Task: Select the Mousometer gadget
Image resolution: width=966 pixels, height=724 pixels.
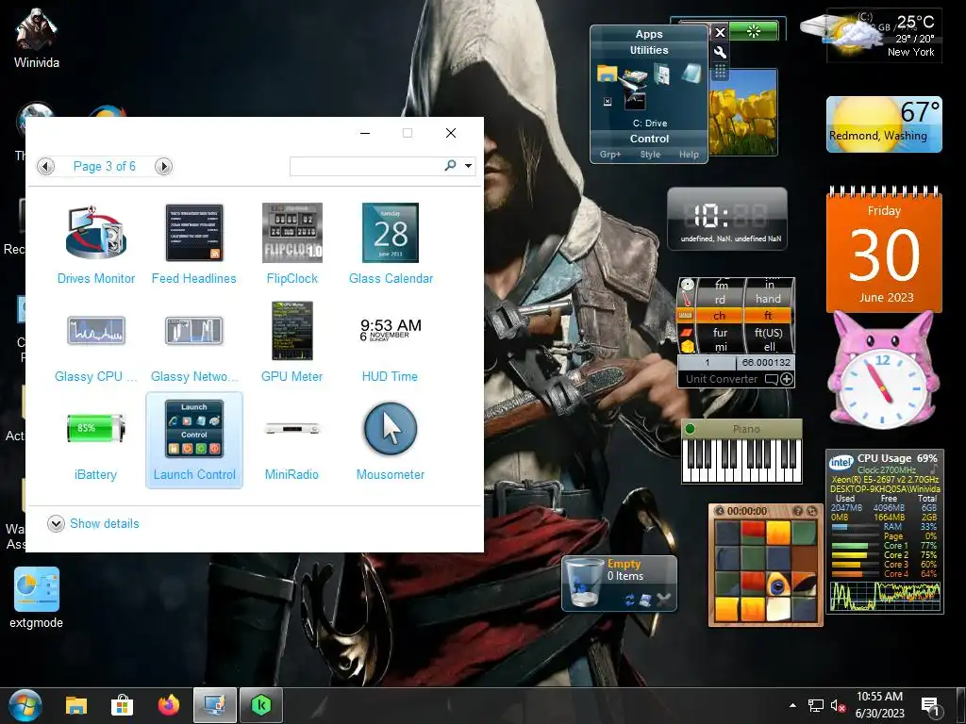Action: pyautogui.click(x=391, y=439)
